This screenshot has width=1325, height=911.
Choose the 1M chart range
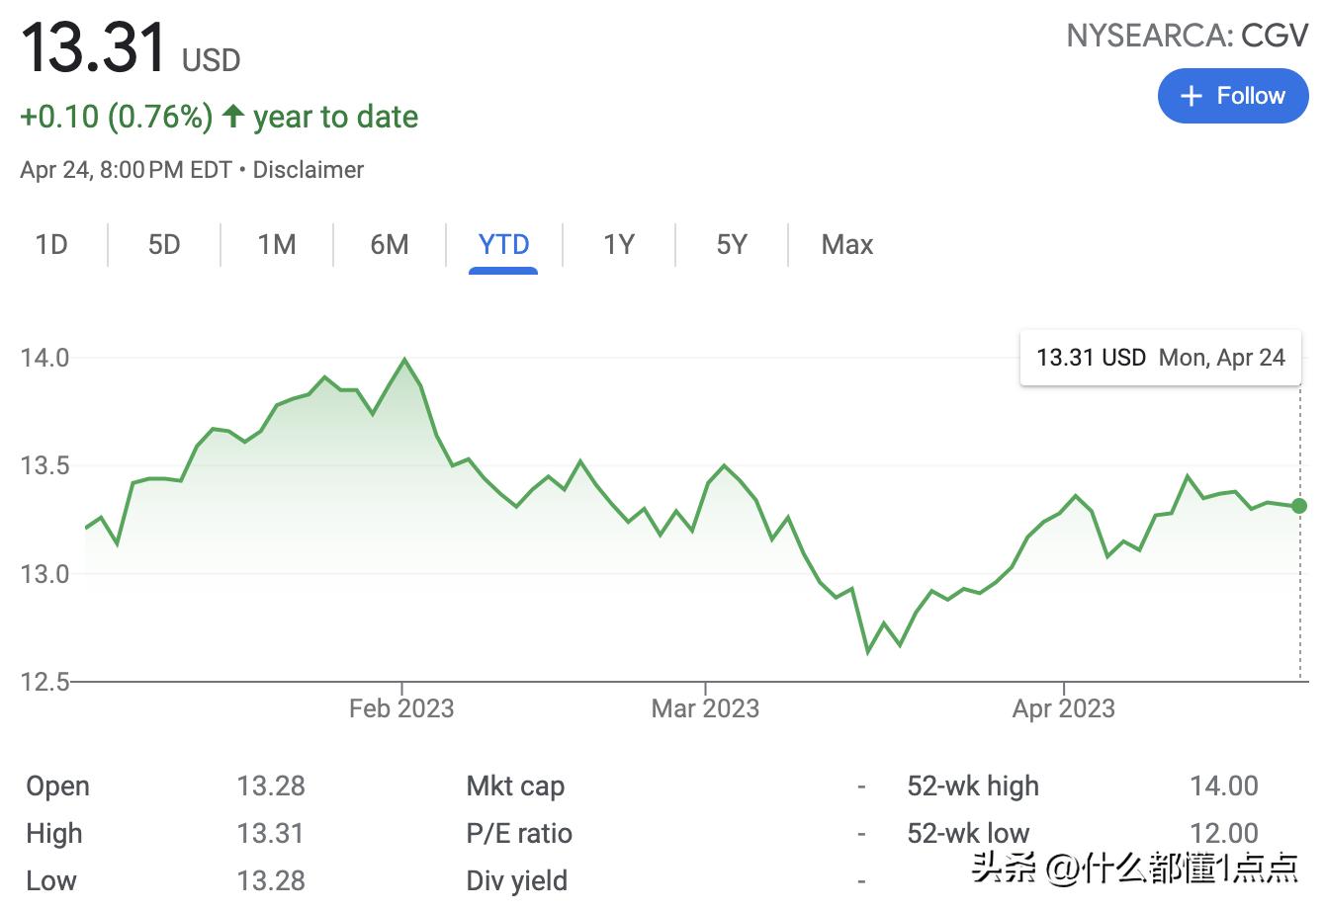coord(277,244)
